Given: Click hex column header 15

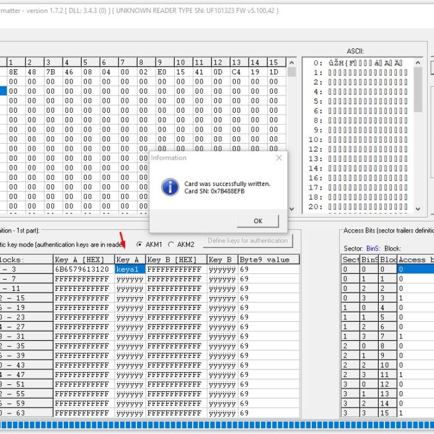Looking at the screenshot, I should pos(277,62).
